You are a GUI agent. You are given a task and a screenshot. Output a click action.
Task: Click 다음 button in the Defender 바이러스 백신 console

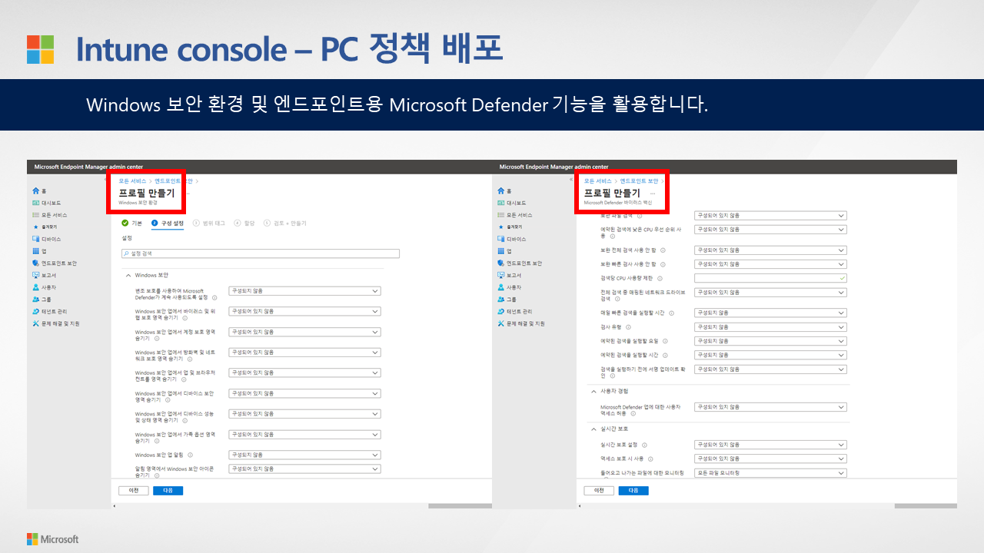tap(633, 490)
